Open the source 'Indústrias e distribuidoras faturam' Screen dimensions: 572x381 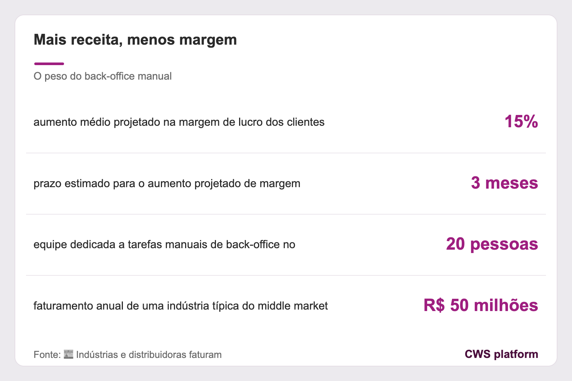[x=149, y=355]
